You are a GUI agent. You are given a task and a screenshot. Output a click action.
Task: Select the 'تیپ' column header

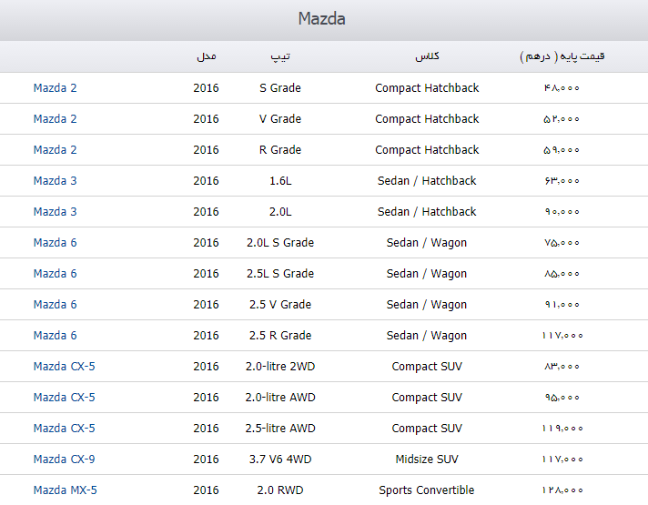coord(280,56)
